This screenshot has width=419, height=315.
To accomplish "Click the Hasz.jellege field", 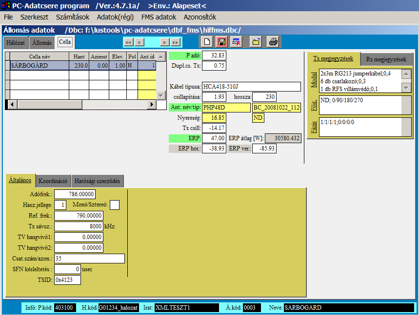I will pos(60,205).
